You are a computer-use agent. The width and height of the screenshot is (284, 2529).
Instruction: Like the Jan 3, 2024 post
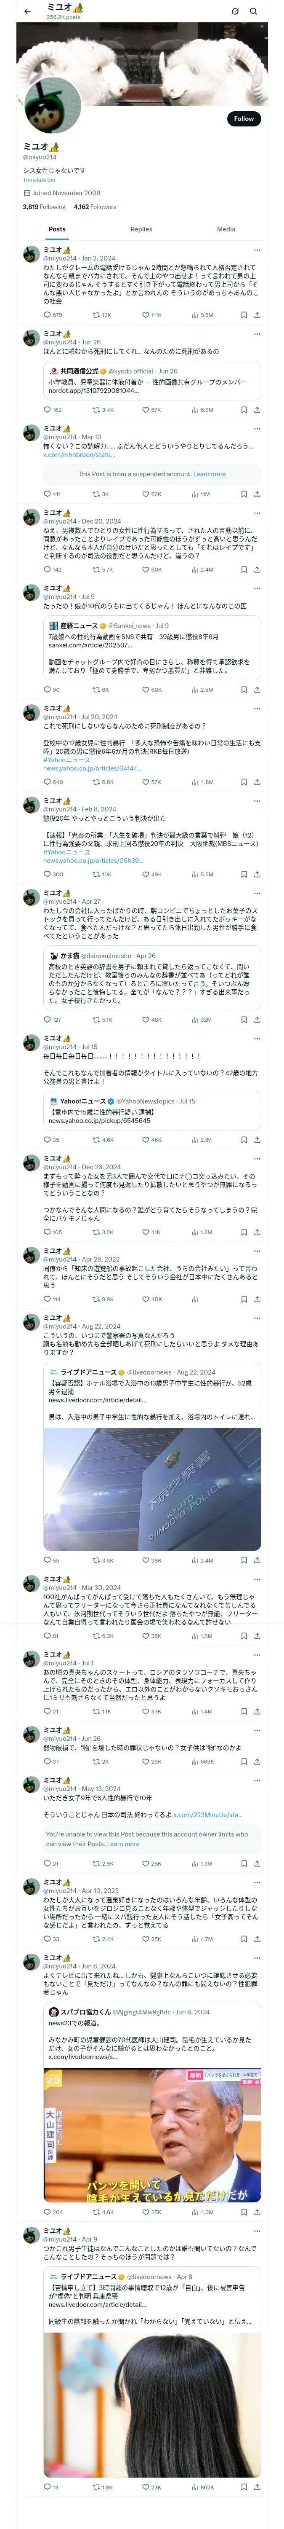pyautogui.click(x=146, y=315)
